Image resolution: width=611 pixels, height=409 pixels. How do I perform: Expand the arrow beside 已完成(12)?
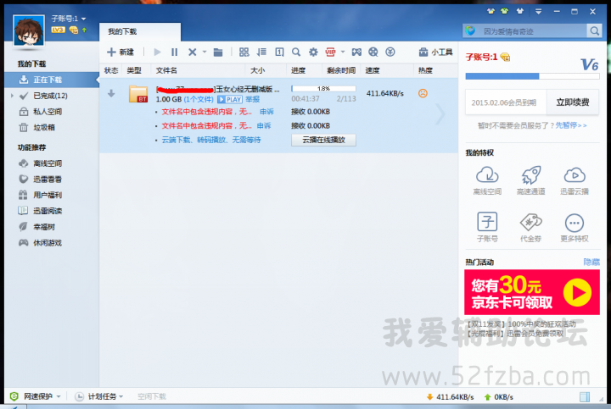point(12,96)
